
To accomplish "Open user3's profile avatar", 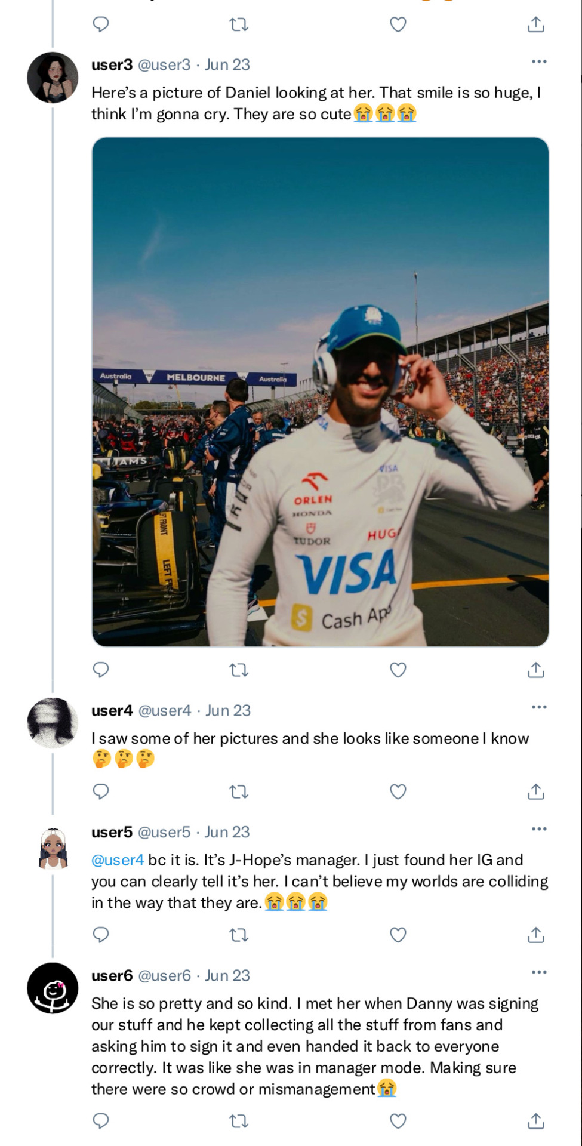I will (53, 78).
